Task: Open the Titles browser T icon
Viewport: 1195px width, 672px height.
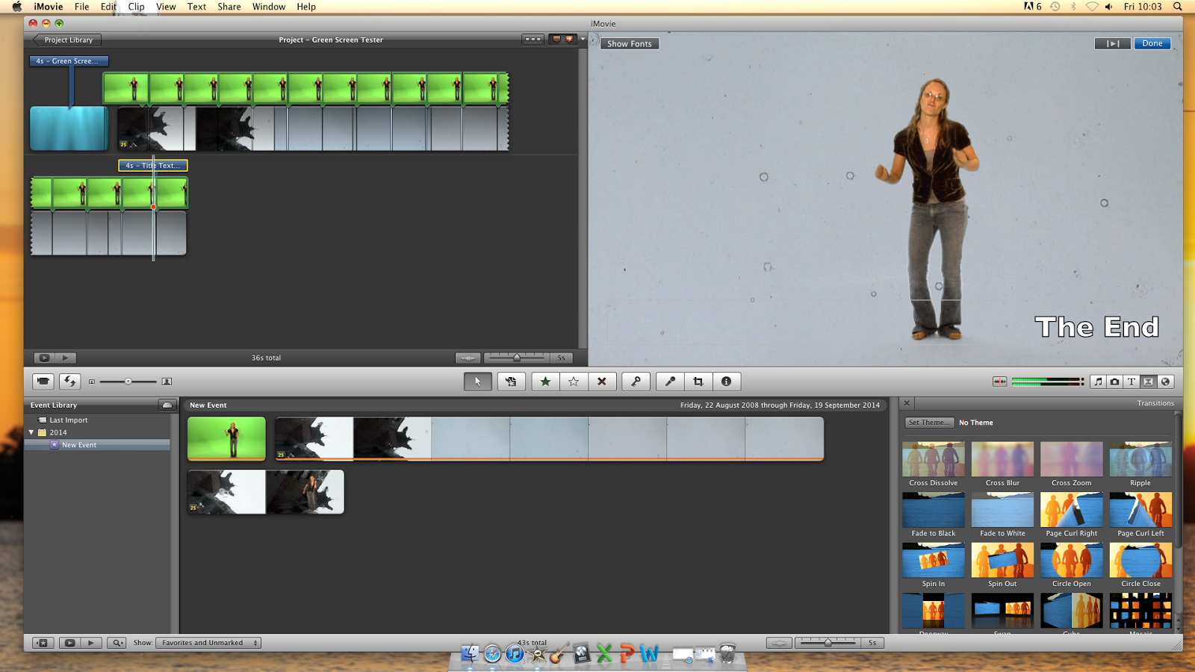Action: pyautogui.click(x=1132, y=382)
